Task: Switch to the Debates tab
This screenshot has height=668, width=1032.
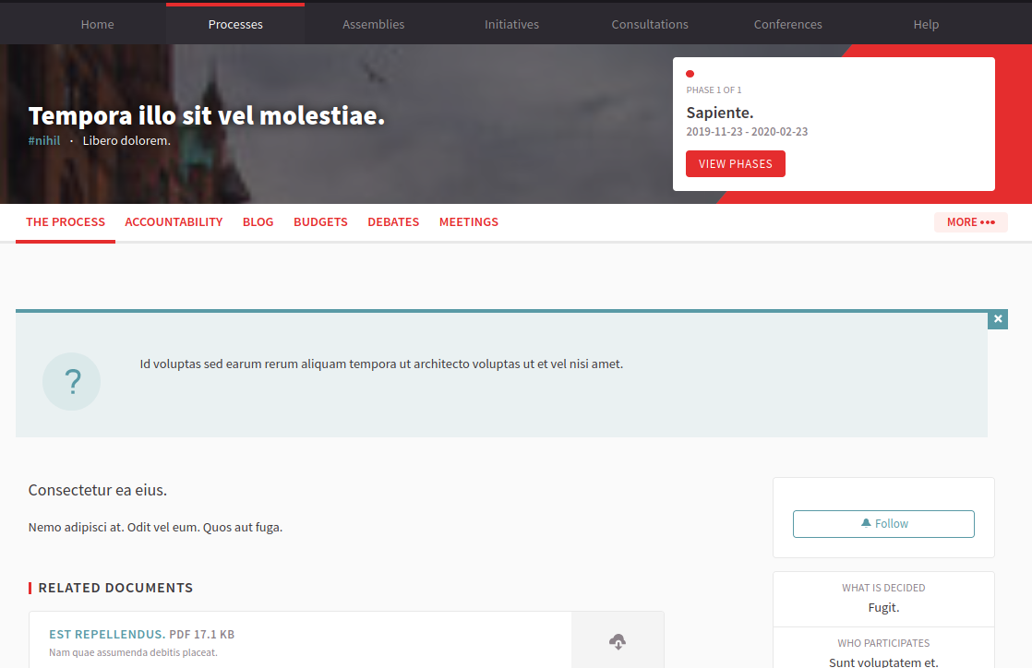Action: coord(393,222)
